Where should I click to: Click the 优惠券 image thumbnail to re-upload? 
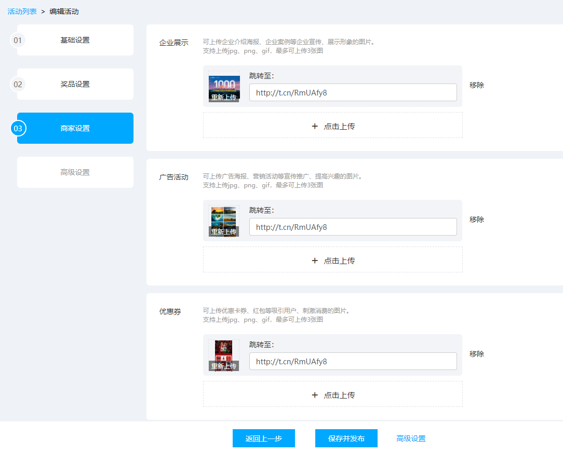tap(224, 355)
